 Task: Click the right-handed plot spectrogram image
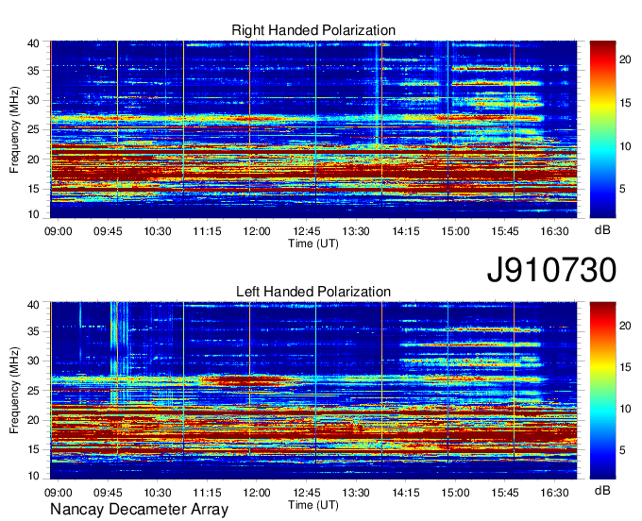click(313, 129)
